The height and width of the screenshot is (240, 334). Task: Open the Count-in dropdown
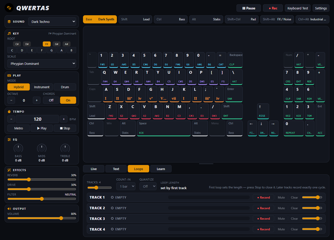(126, 186)
